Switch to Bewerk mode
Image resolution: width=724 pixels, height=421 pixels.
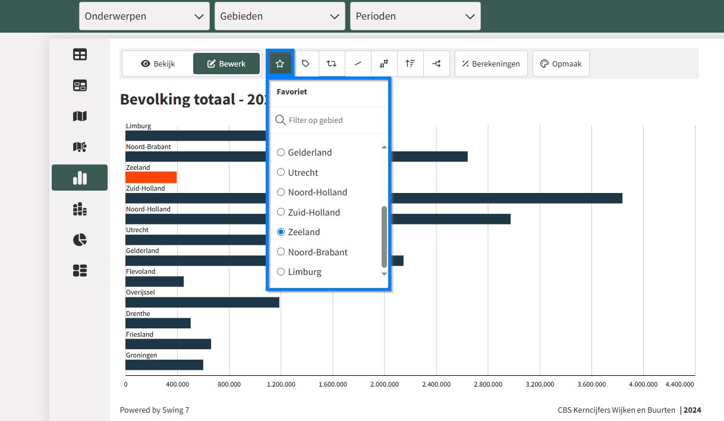pos(226,64)
